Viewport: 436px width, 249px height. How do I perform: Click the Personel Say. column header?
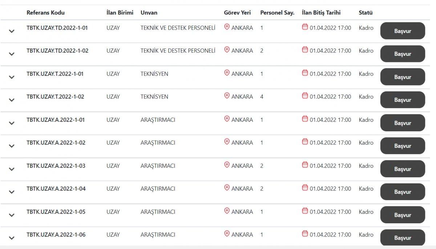pyautogui.click(x=277, y=13)
